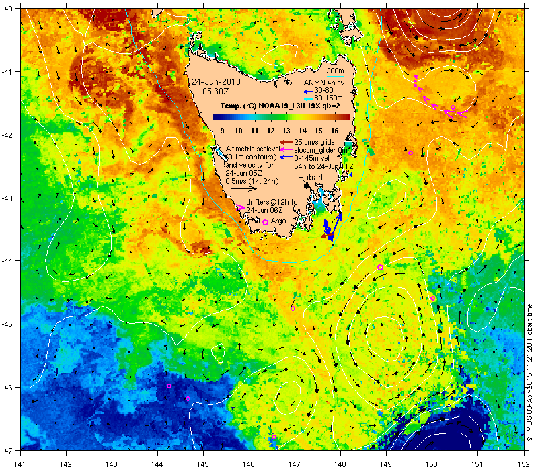Click the ANMN 4h av. legend heading
This screenshot has height=471, width=538.
click(x=325, y=83)
